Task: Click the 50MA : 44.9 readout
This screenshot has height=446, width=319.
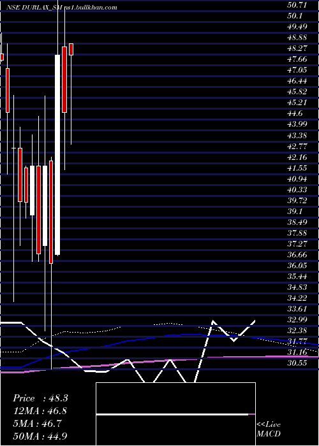Action: (40, 436)
